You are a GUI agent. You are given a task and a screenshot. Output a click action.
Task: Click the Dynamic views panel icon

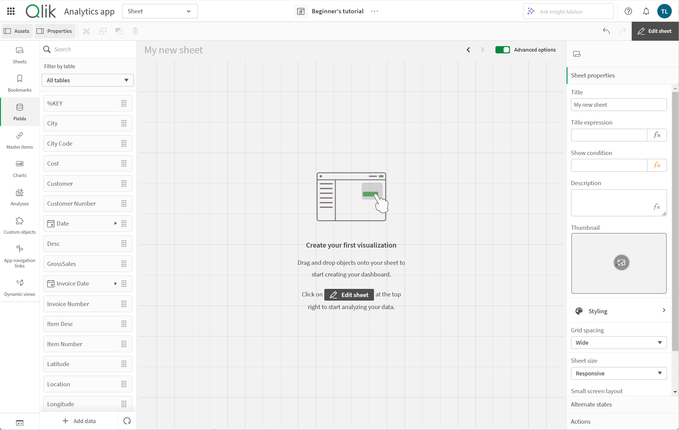[x=19, y=287]
